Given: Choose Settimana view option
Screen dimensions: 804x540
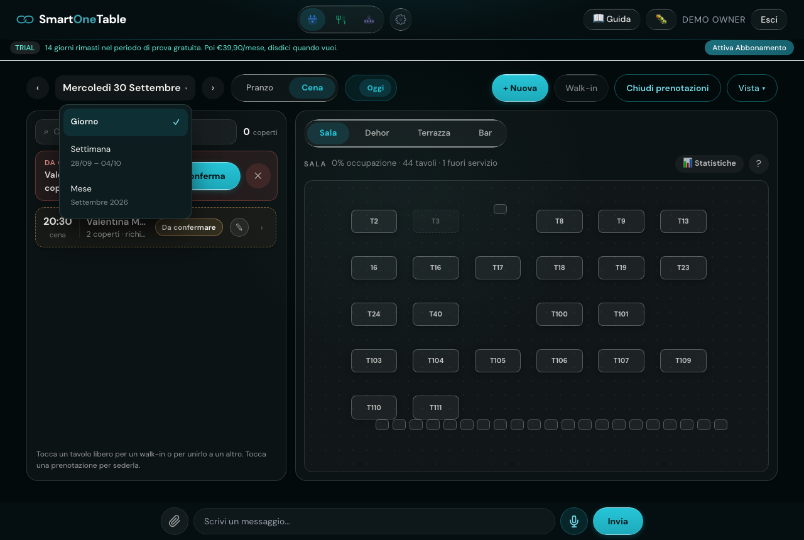Looking at the screenshot, I should pyautogui.click(x=126, y=156).
